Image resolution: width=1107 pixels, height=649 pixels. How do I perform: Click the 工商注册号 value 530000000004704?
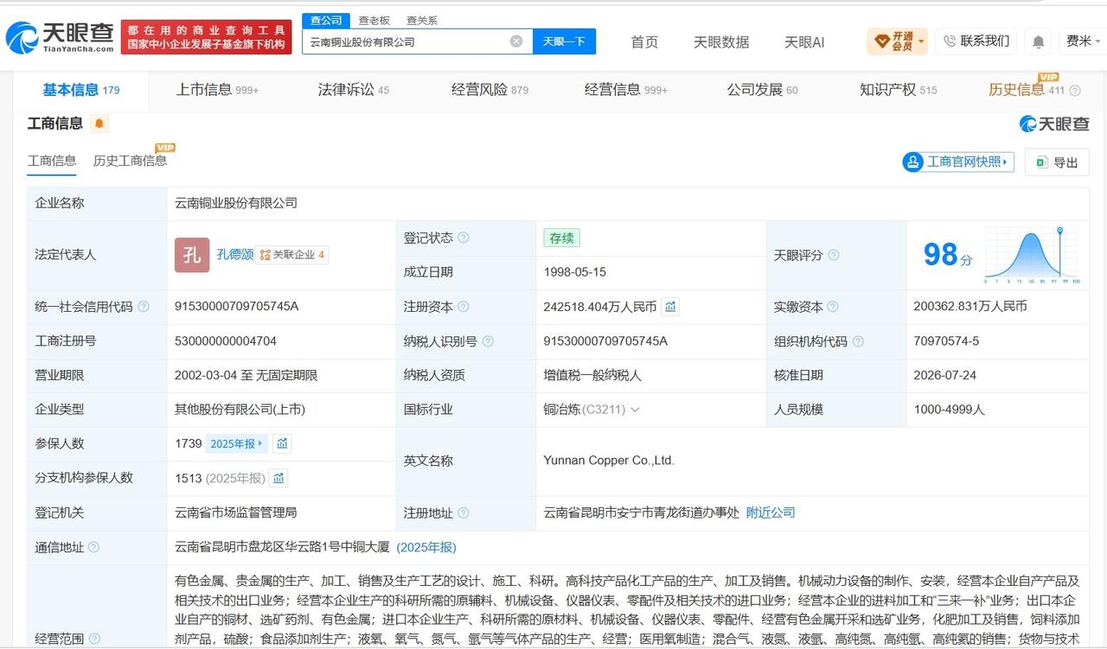click(x=226, y=341)
